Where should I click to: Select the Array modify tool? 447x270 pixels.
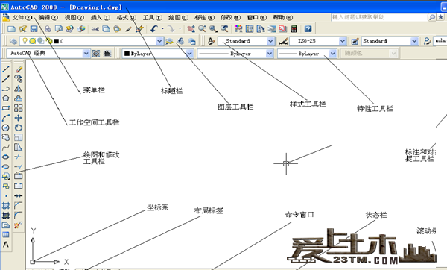(x=18, y=108)
